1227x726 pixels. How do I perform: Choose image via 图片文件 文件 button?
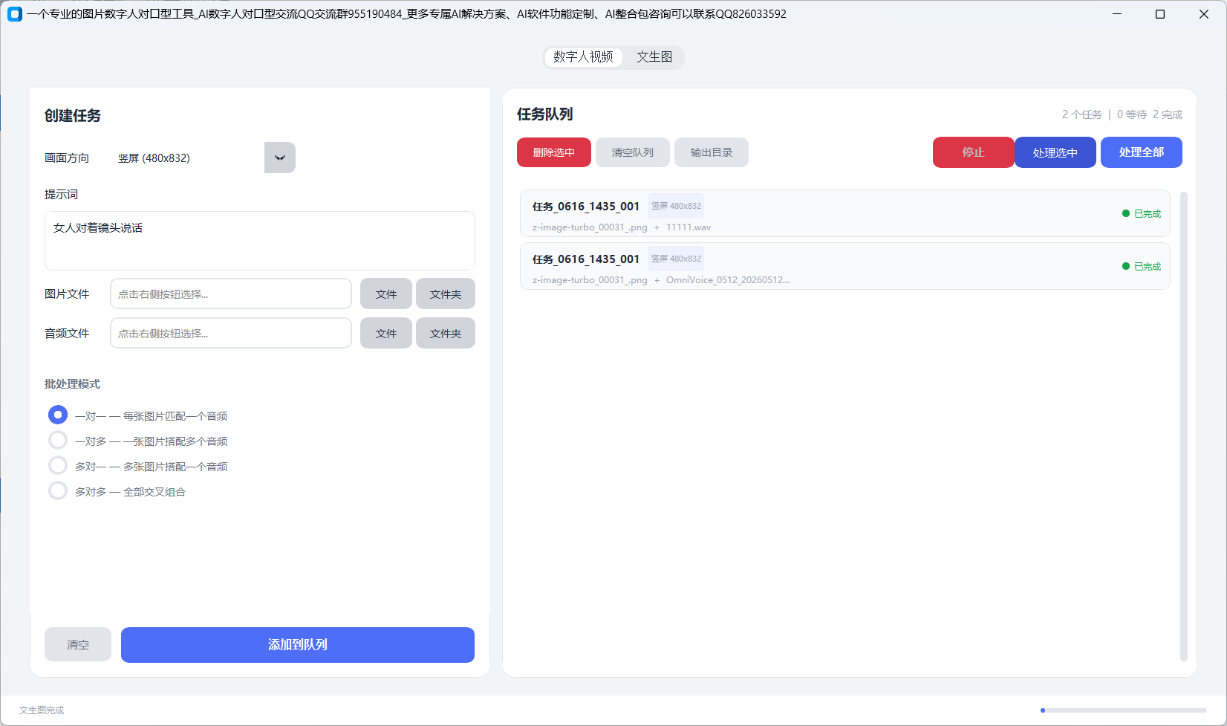point(386,294)
